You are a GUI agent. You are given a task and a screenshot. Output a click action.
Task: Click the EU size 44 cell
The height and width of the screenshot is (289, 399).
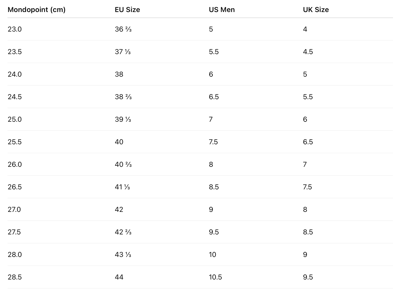[x=119, y=277]
